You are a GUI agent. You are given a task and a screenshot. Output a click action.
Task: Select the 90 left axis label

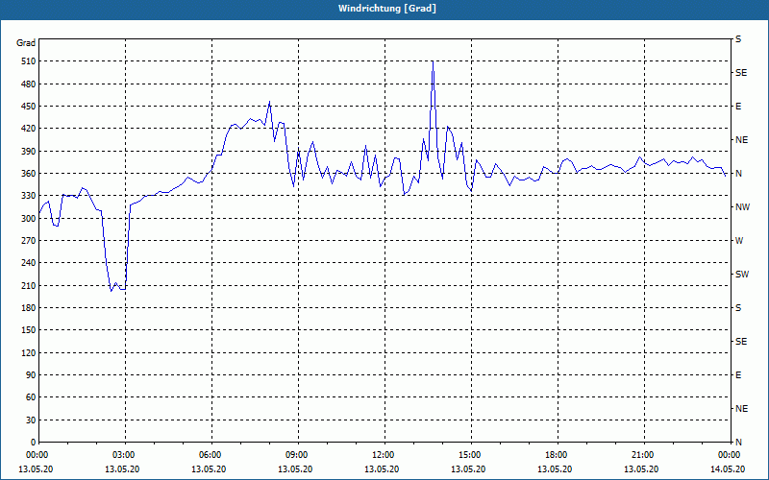tap(31, 375)
